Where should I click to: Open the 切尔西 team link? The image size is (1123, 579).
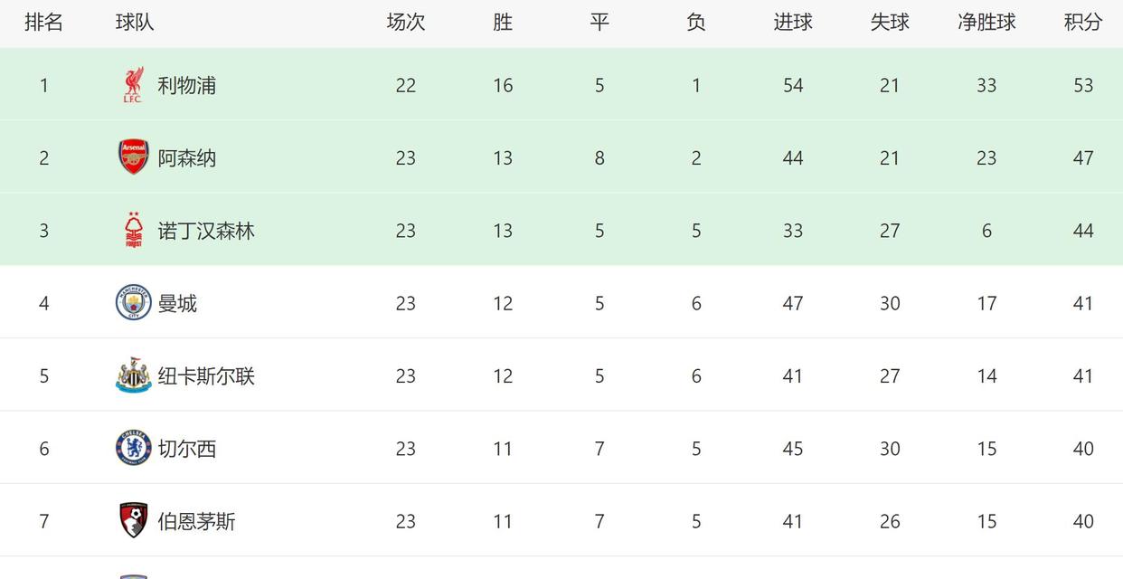(x=187, y=449)
